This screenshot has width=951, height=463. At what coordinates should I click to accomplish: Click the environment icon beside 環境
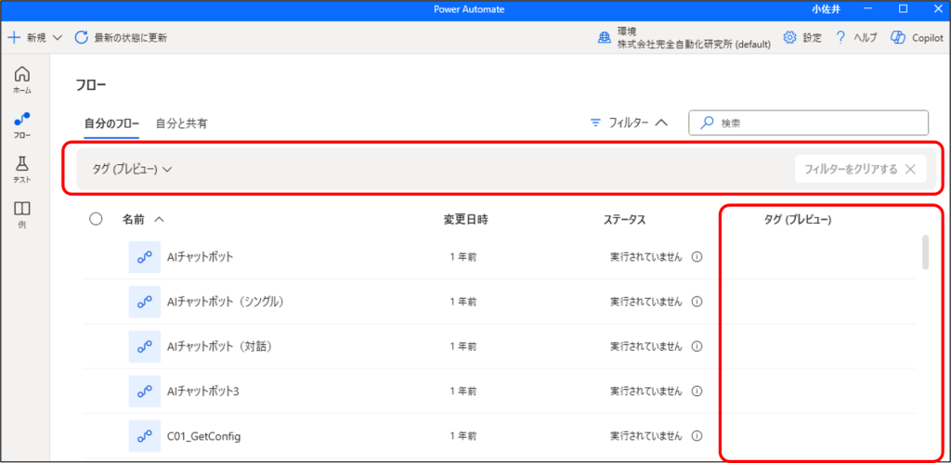coord(605,38)
